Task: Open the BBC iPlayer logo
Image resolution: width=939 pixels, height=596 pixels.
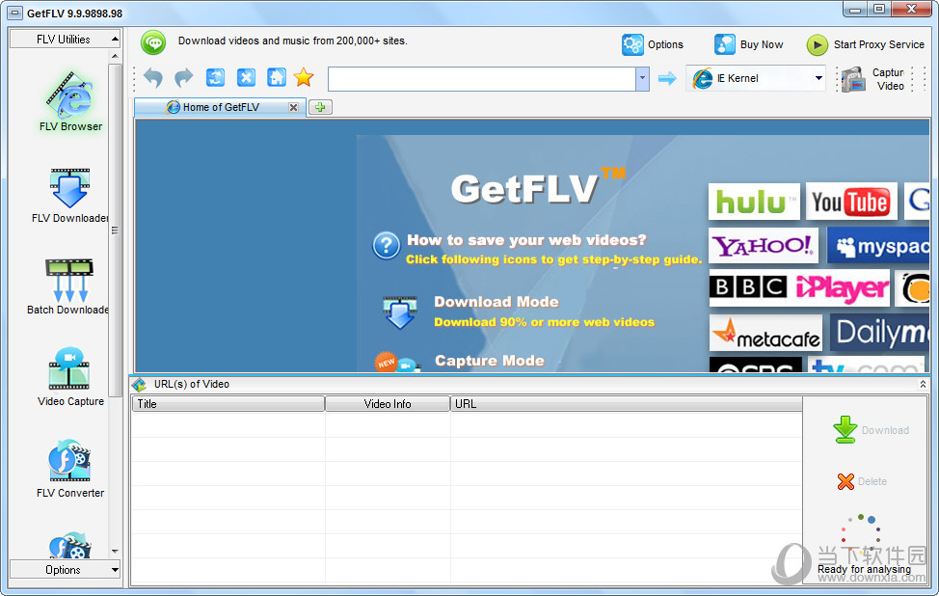Action: [x=799, y=288]
